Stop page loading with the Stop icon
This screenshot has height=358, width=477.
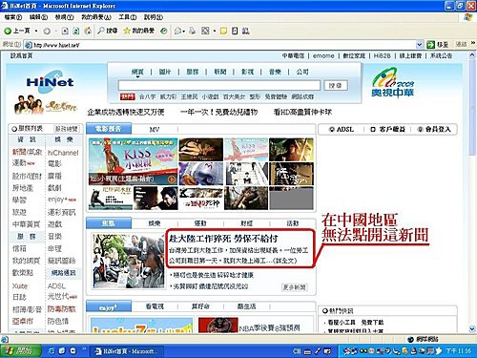point(65,31)
